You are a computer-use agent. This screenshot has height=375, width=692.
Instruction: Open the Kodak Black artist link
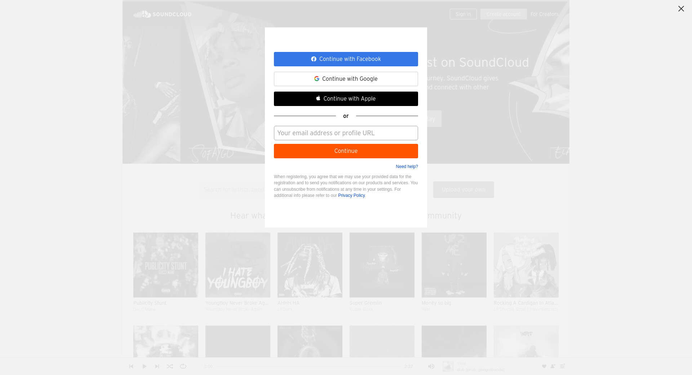click(361, 309)
